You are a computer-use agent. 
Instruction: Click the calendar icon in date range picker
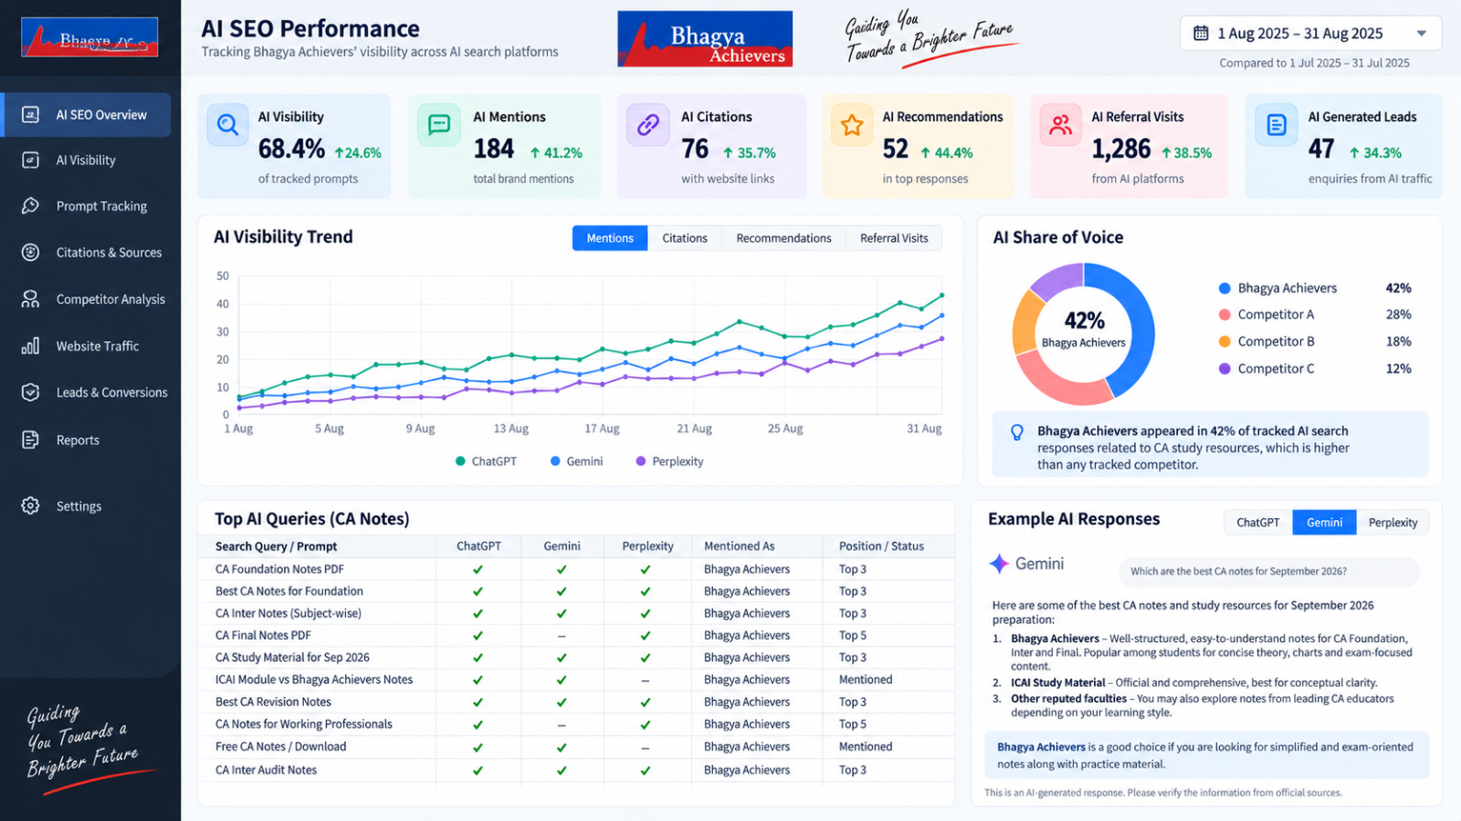(1202, 33)
